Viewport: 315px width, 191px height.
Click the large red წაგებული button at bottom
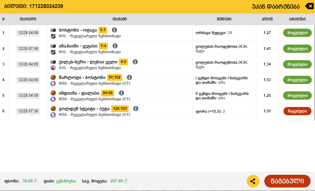point(287,181)
